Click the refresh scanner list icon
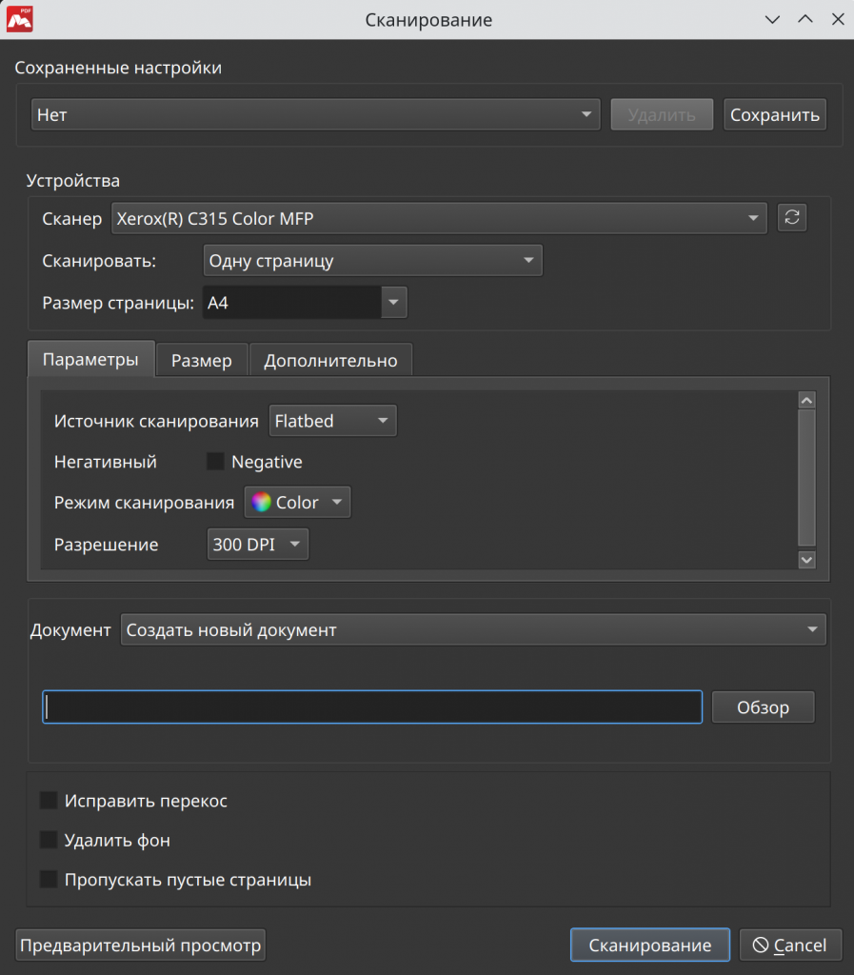 click(792, 218)
